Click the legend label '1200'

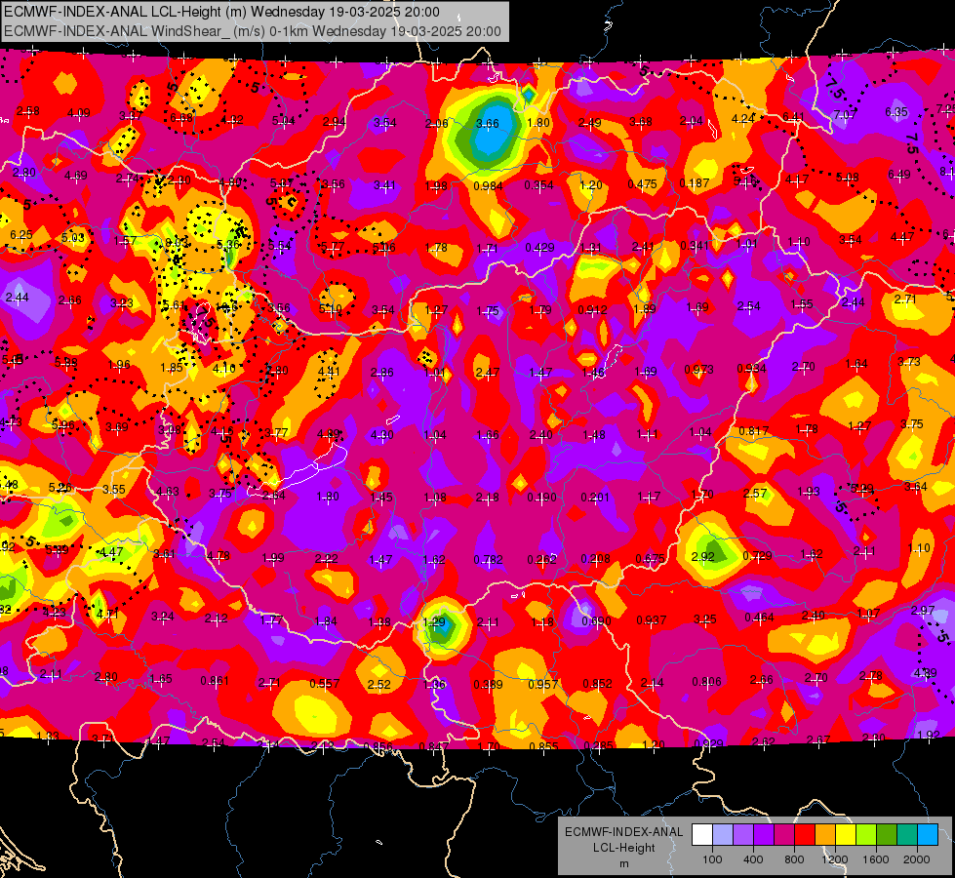tap(835, 859)
